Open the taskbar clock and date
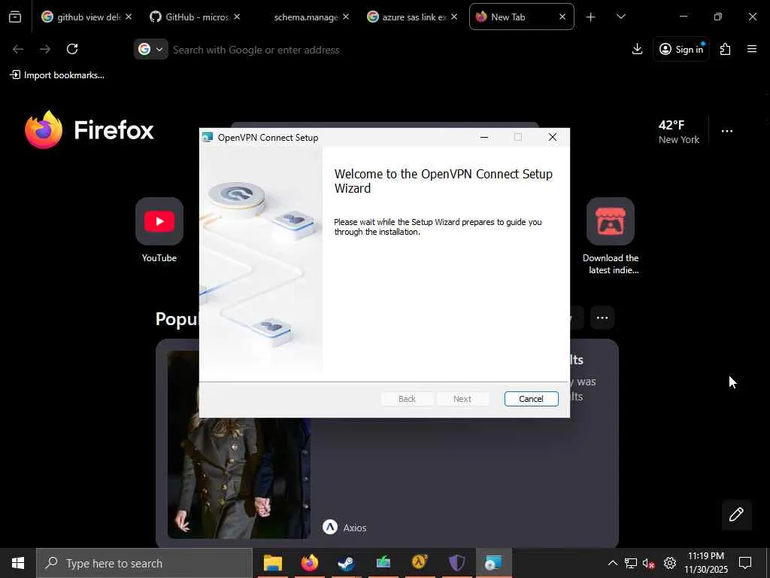 point(705,563)
